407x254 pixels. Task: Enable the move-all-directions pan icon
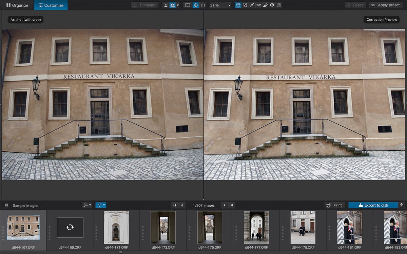(196, 5)
